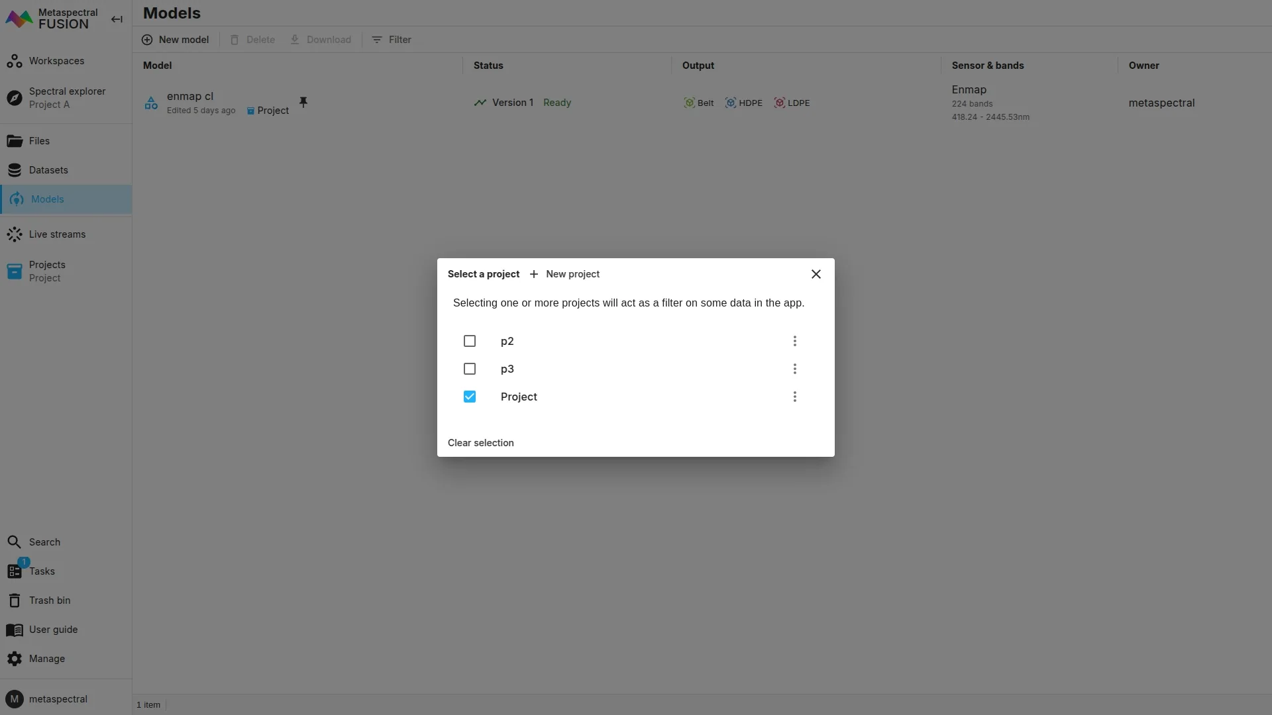Go to Files in sidebar
The width and height of the screenshot is (1272, 715).
38,141
